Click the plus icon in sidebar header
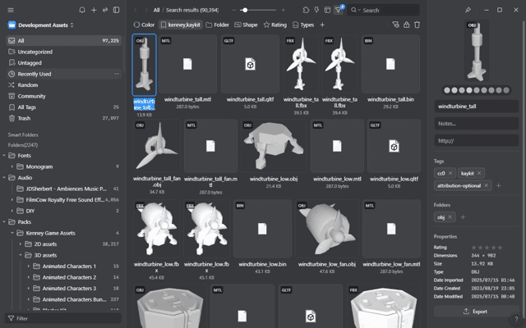This screenshot has height=328, width=526. (94, 10)
